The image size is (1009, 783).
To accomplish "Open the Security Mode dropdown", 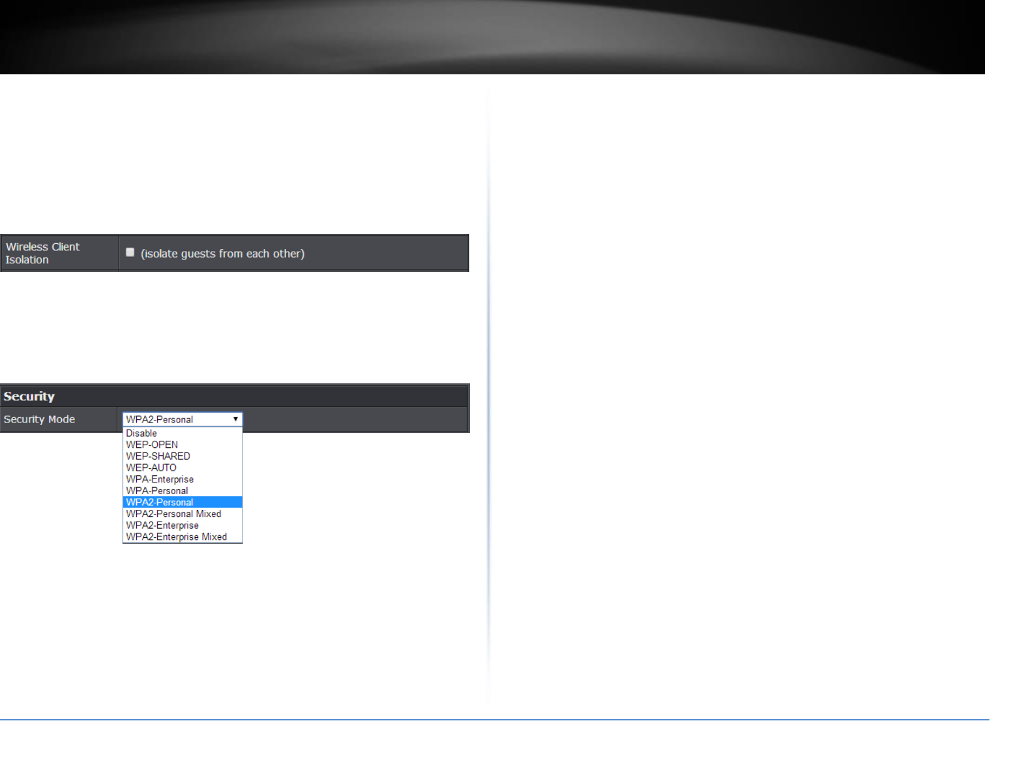I will point(183,419).
